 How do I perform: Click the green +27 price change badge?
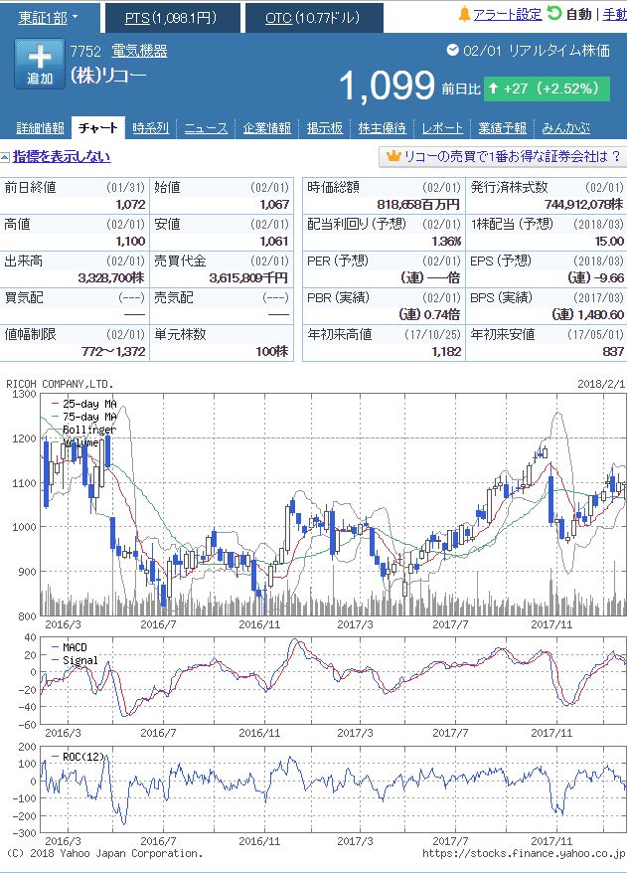point(544,88)
